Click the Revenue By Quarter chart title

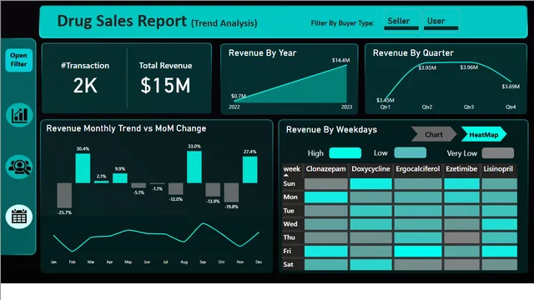[413, 53]
